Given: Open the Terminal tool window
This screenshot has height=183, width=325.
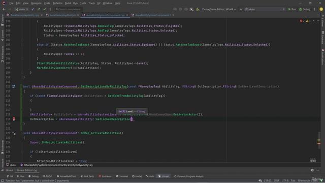Looking at the screenshot, I should [122, 176].
